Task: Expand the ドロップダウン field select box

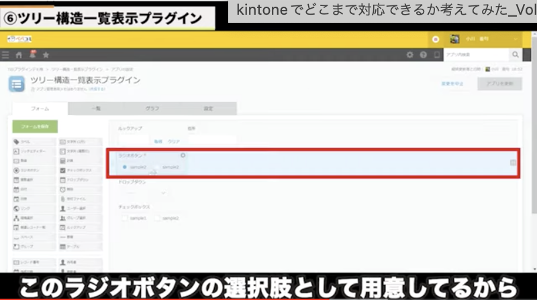Action: pos(142,193)
